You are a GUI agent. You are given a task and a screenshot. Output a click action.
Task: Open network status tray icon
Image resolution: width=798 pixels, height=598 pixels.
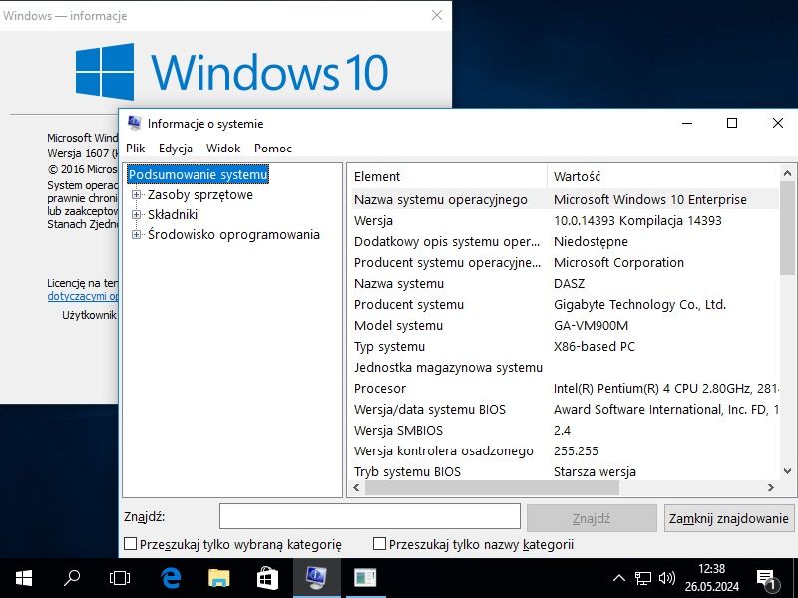pyautogui.click(x=642, y=578)
